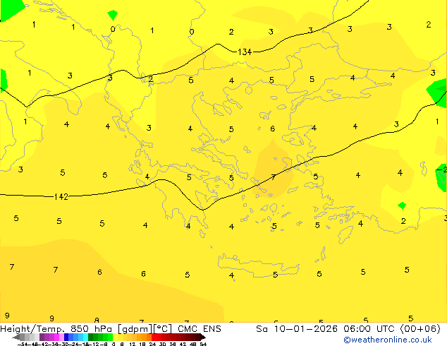Screen dimensions: 447x346
Task: Click the 'Sa 10-01-2026 06:00 UTC' timestamp
Action: pyautogui.click(x=326, y=329)
